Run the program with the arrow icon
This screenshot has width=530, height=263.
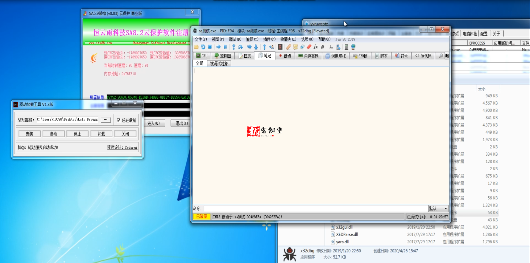[x=218, y=47]
